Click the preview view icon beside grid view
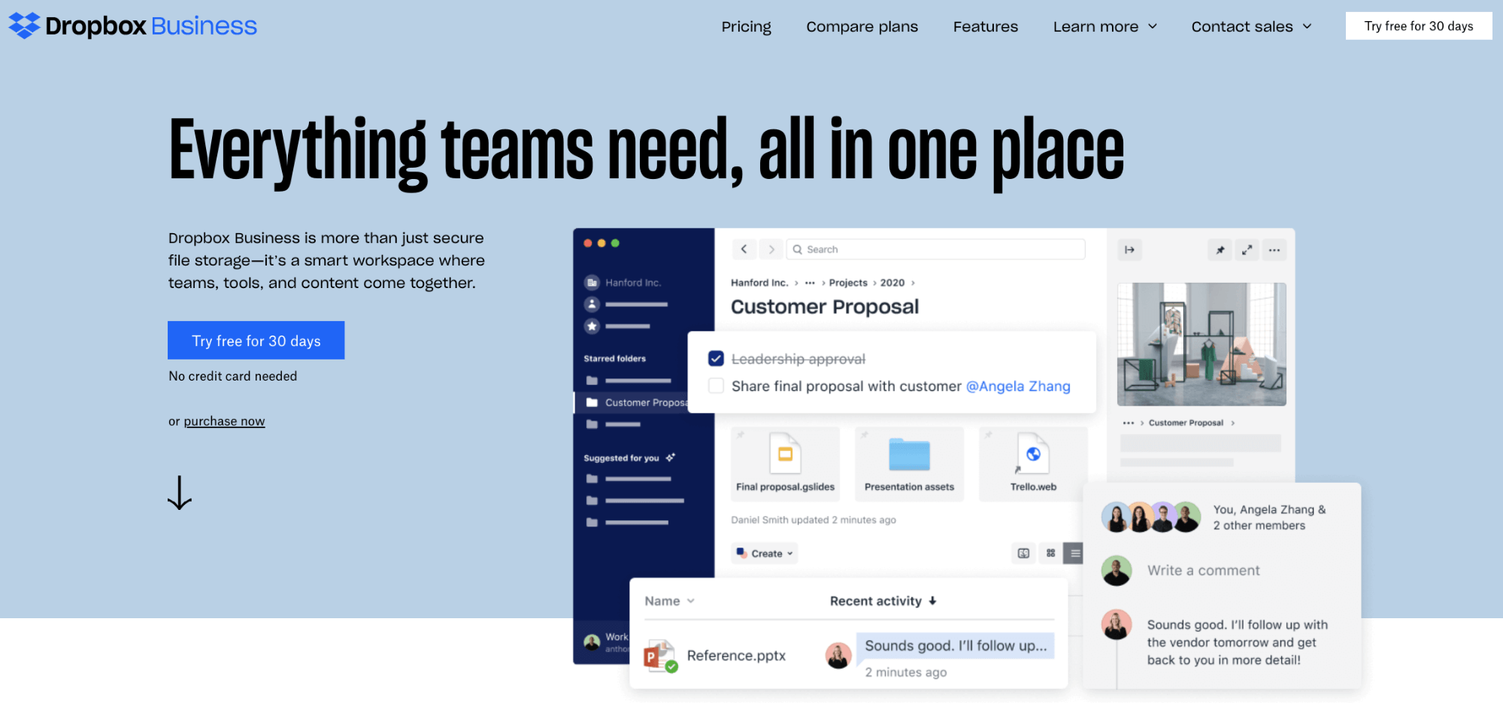The image size is (1503, 719). pyautogui.click(x=1023, y=553)
